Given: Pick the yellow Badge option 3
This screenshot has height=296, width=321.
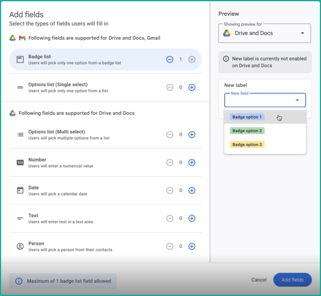Looking at the screenshot, I should point(247,144).
